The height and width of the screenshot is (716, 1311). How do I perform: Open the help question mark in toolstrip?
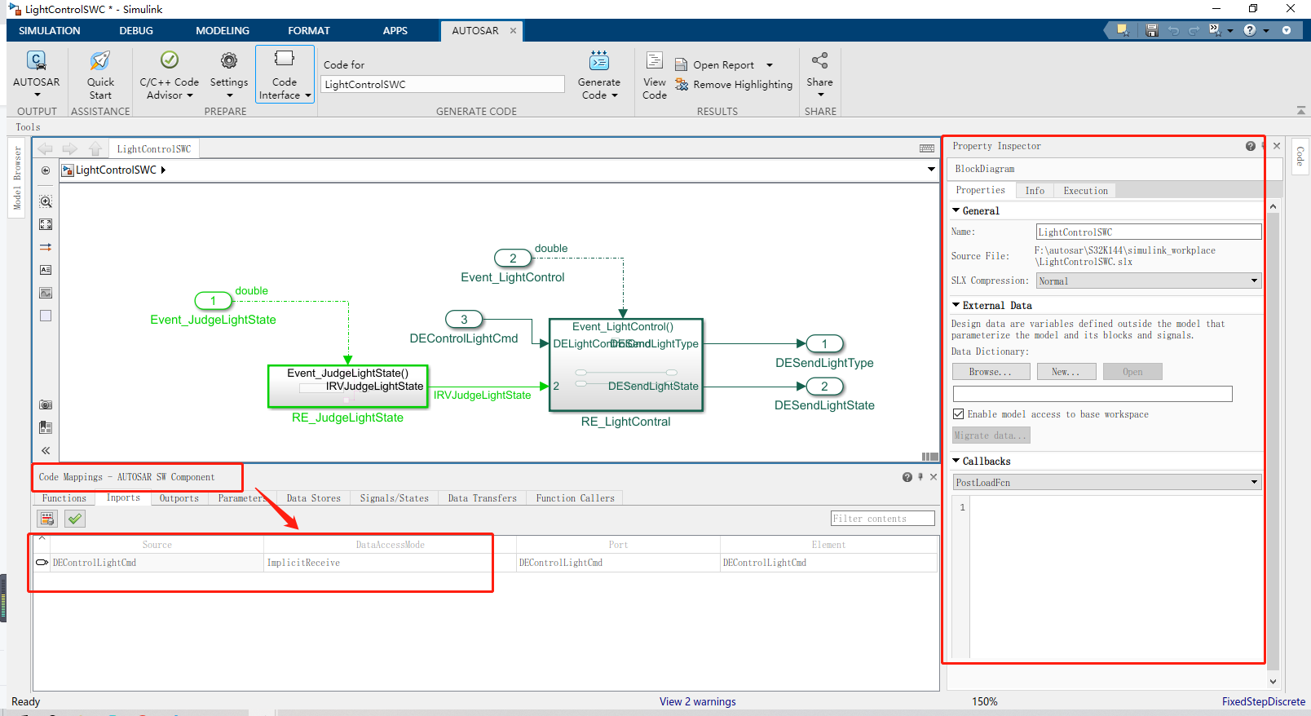coord(1250,30)
